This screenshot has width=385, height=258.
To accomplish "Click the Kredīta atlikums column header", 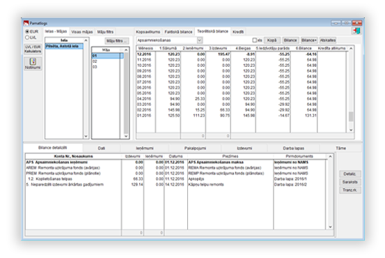I will [331, 48].
